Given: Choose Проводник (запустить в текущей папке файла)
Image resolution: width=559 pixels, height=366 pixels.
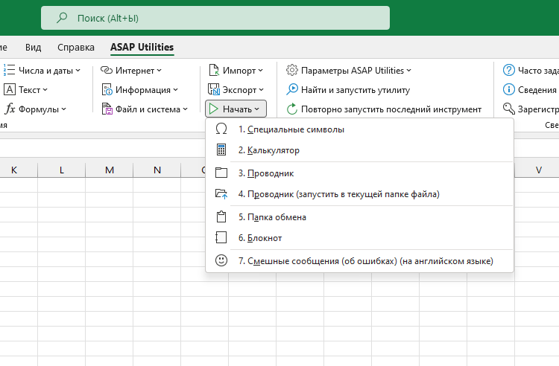Looking at the screenshot, I should tap(360, 194).
